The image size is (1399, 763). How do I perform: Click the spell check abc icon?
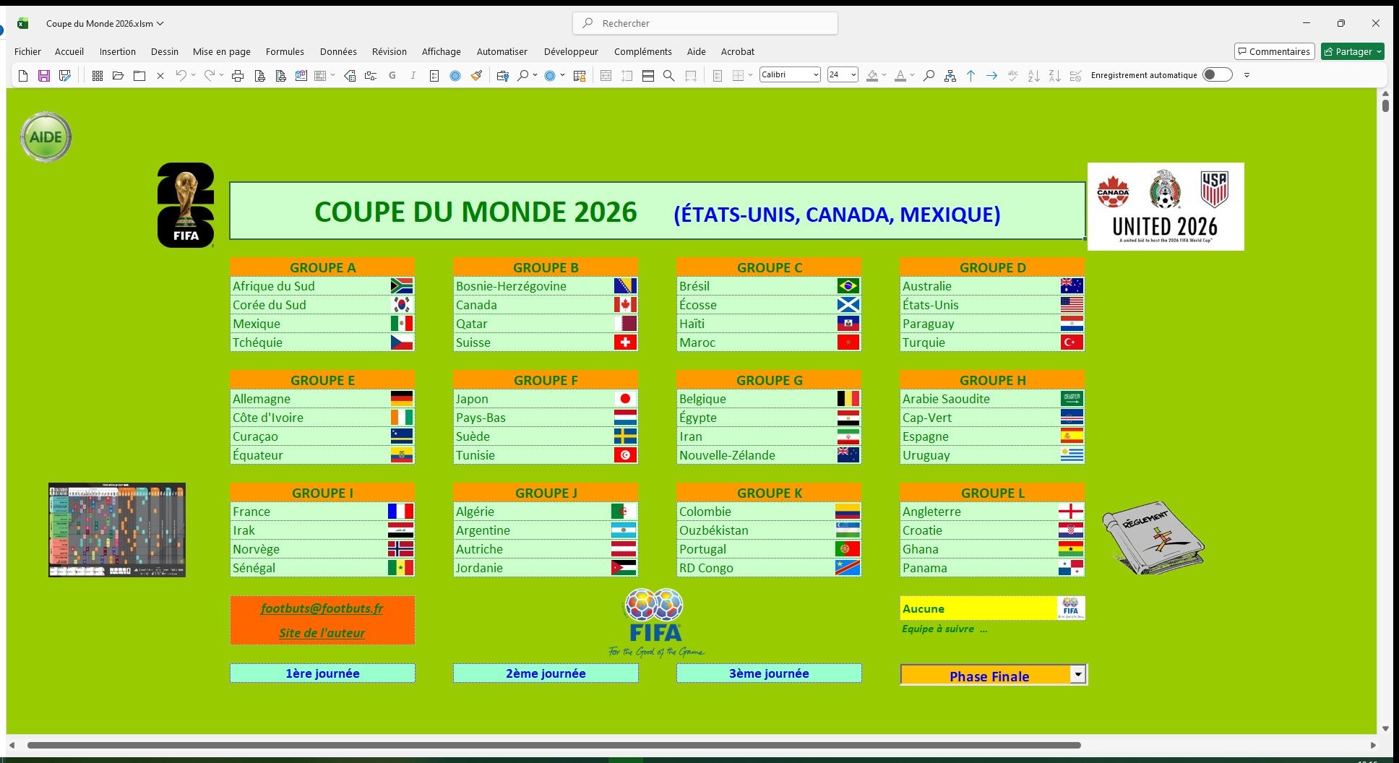pyautogui.click(x=1012, y=76)
